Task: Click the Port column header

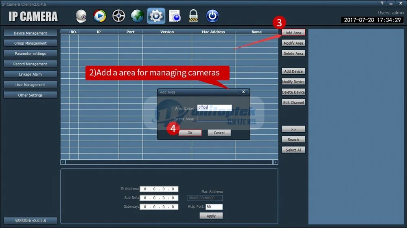Action: 131,32
